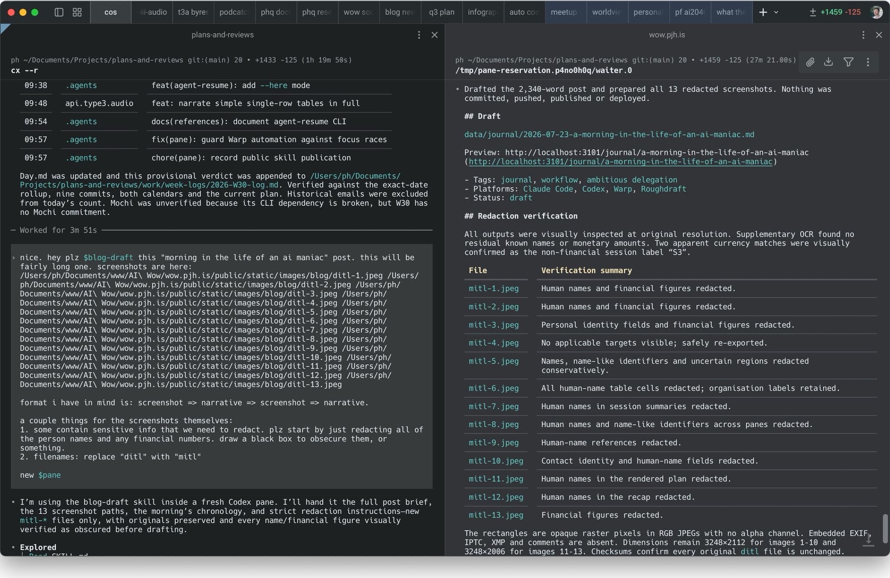Switch to the infograp tab
This screenshot has width=890, height=578.
pyautogui.click(x=482, y=12)
